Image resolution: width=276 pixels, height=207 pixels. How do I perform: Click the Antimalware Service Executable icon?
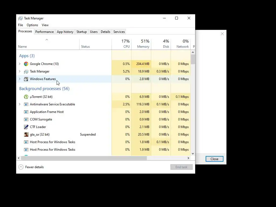[x=26, y=104]
